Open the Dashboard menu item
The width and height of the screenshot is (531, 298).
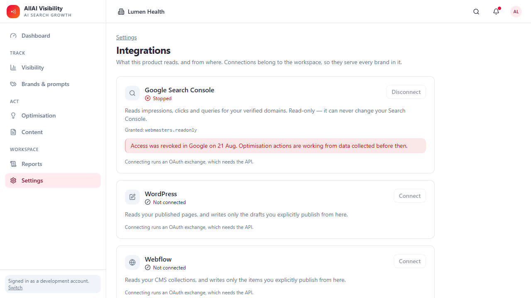point(53,36)
